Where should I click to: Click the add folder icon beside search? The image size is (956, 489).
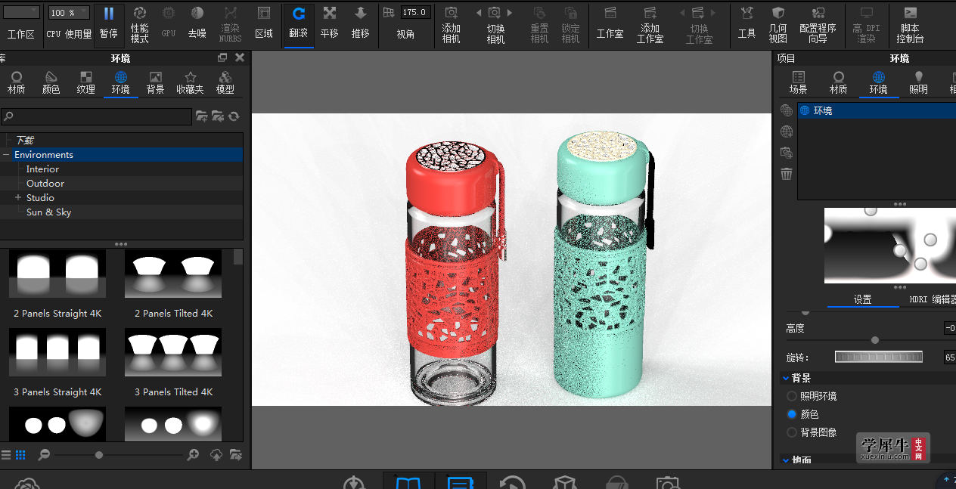pos(202,116)
